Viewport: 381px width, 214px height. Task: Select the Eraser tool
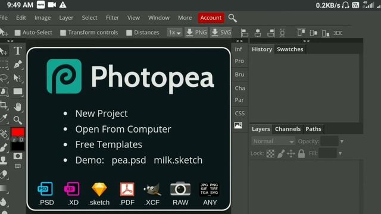(x=4, y=174)
